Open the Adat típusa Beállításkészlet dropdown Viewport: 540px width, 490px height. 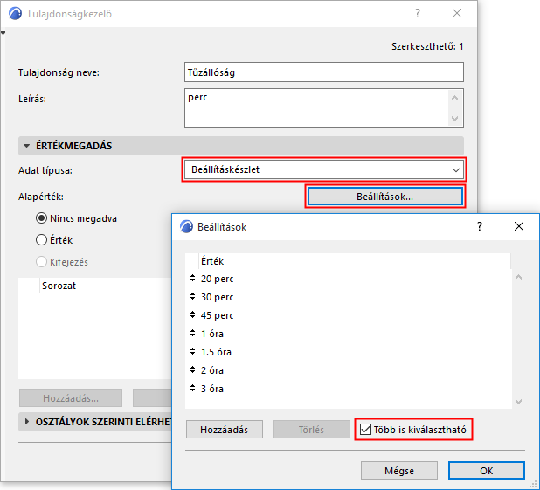click(323, 169)
